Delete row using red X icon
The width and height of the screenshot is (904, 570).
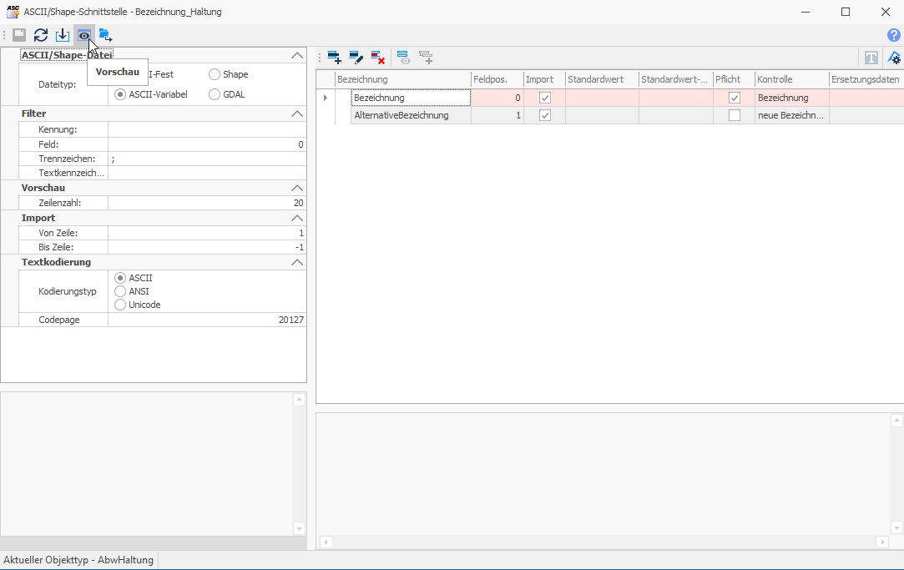pos(377,58)
